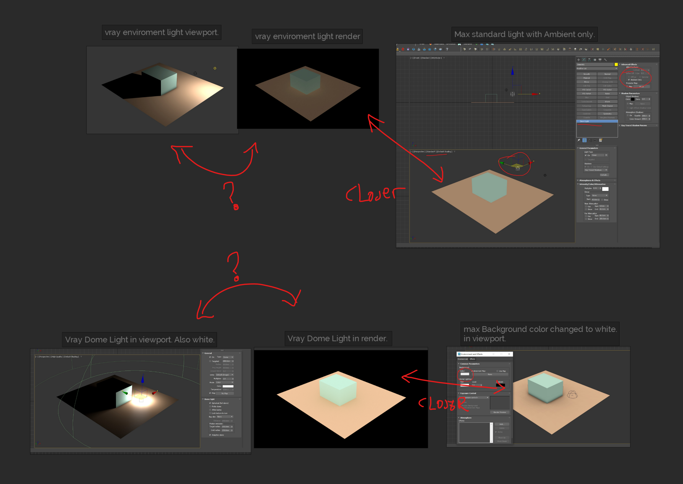Click the Atmosphere Add... button
This screenshot has height=484, width=683.
click(502, 424)
